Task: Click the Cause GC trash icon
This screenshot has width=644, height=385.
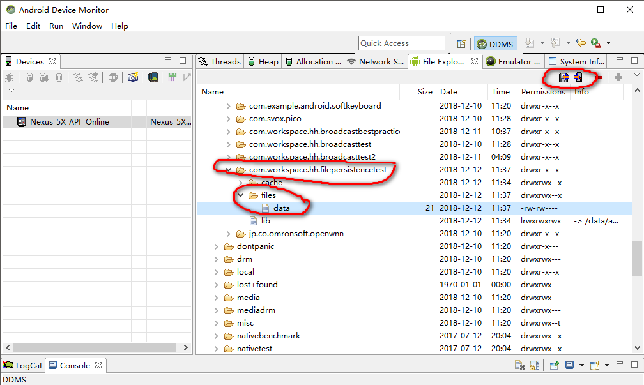Action: coord(59,77)
